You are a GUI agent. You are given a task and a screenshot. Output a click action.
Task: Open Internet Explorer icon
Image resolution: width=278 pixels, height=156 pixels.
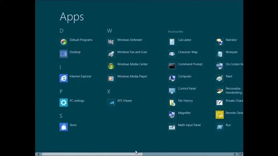pos(63,78)
